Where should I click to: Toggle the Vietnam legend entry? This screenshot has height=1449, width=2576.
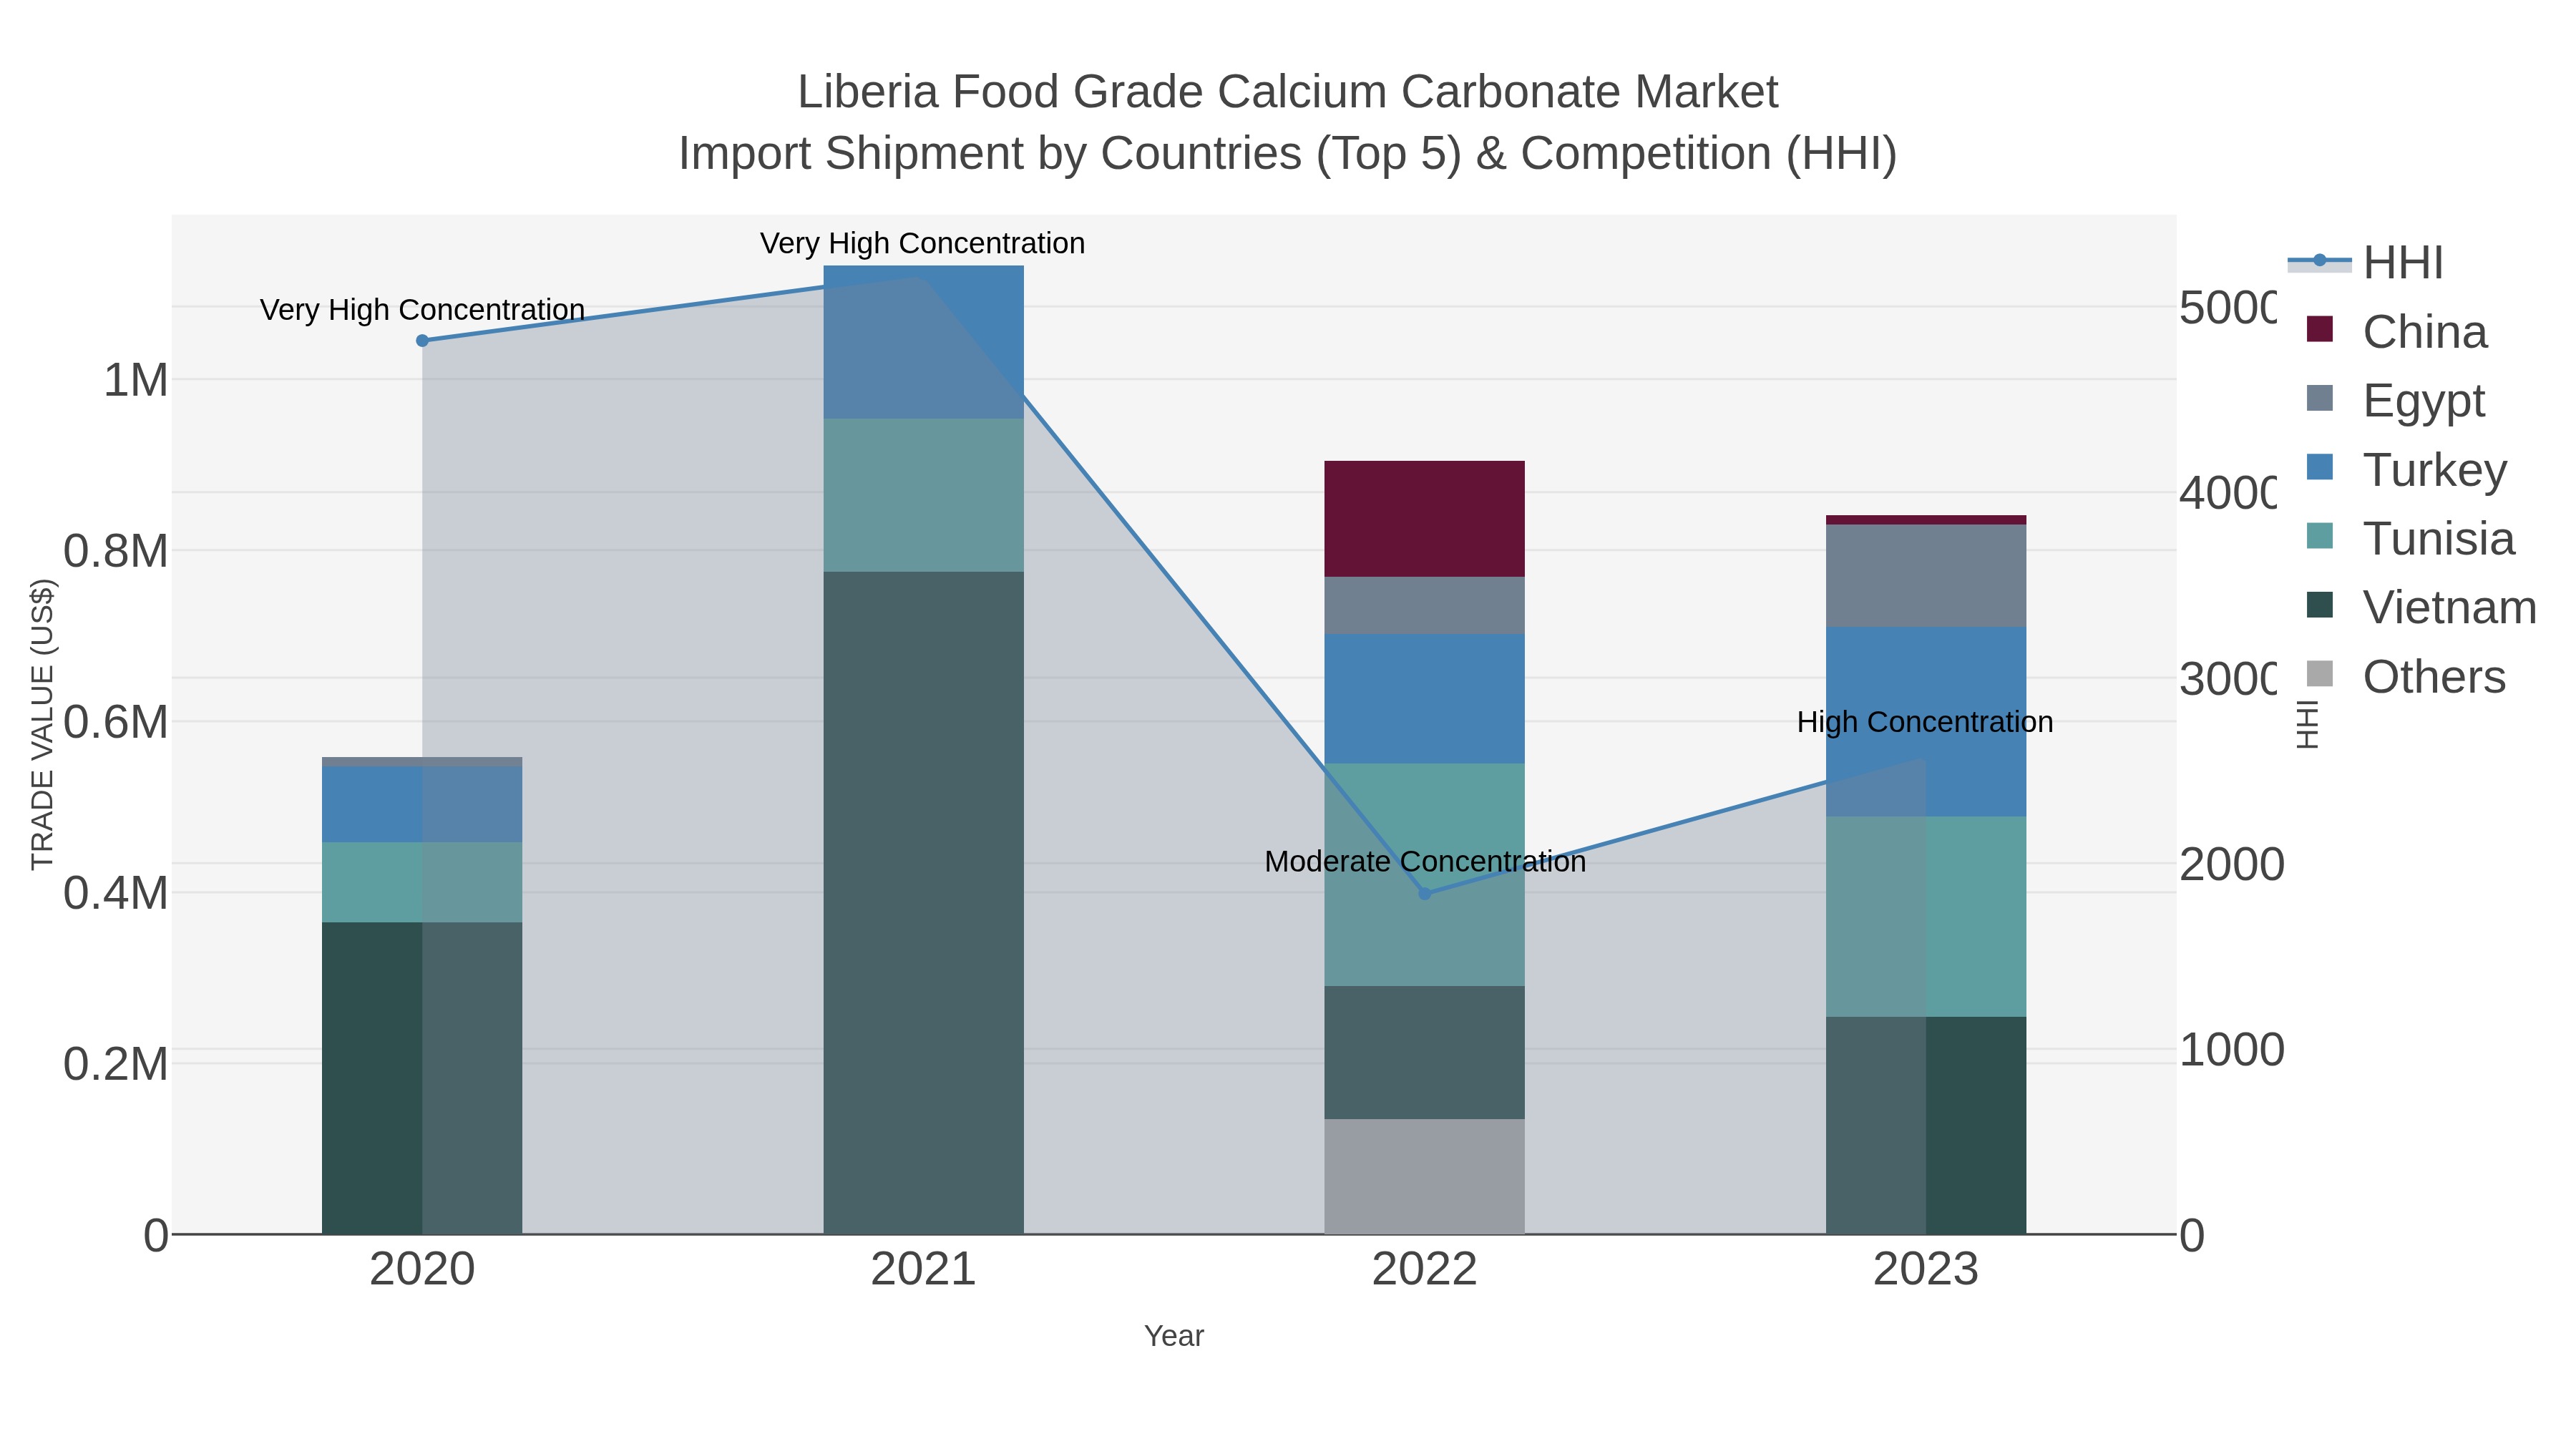(2421, 607)
